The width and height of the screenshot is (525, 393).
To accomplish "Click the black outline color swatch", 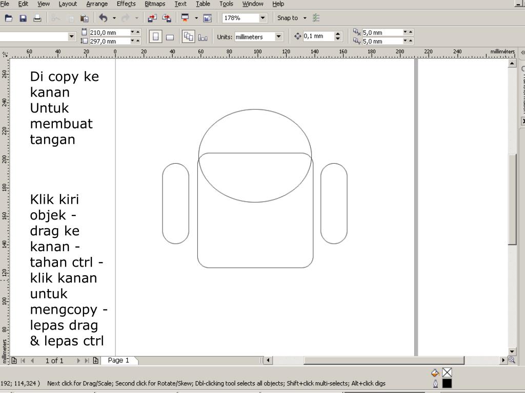I will point(447,384).
